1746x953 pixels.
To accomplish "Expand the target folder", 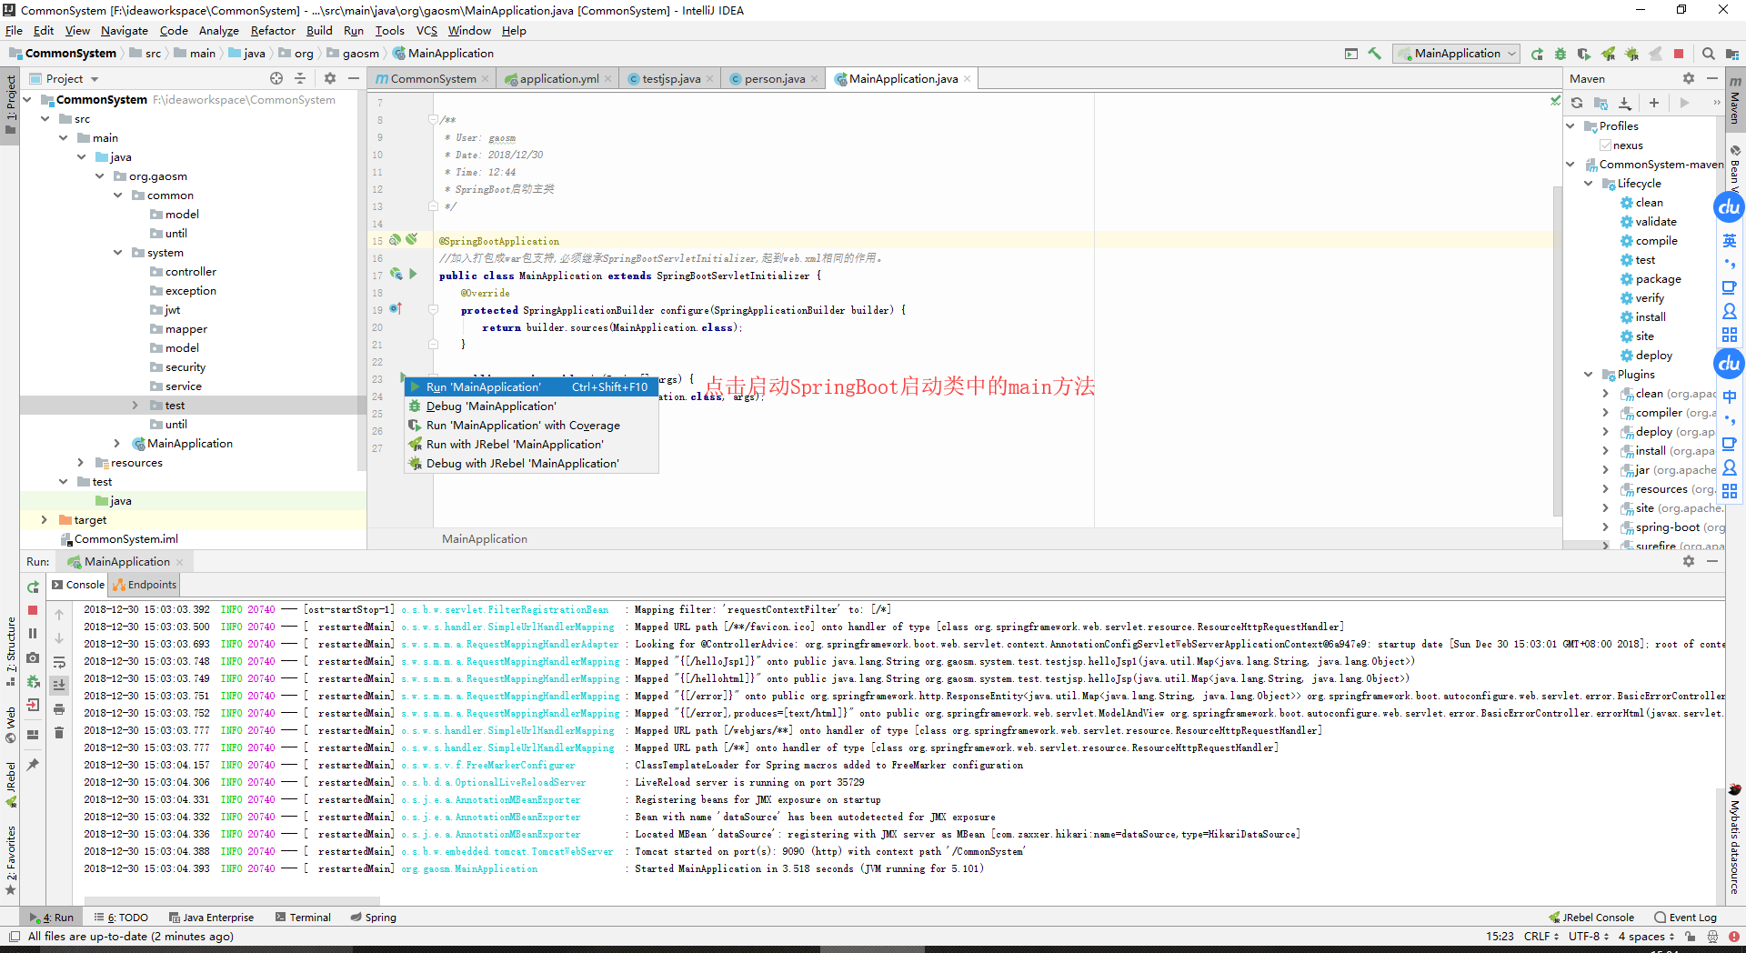I will click(44, 520).
